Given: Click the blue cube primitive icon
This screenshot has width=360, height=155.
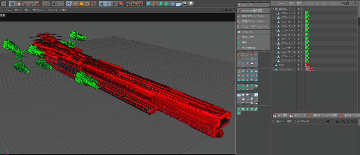Looking at the screenshot, I should [x=149, y=4].
